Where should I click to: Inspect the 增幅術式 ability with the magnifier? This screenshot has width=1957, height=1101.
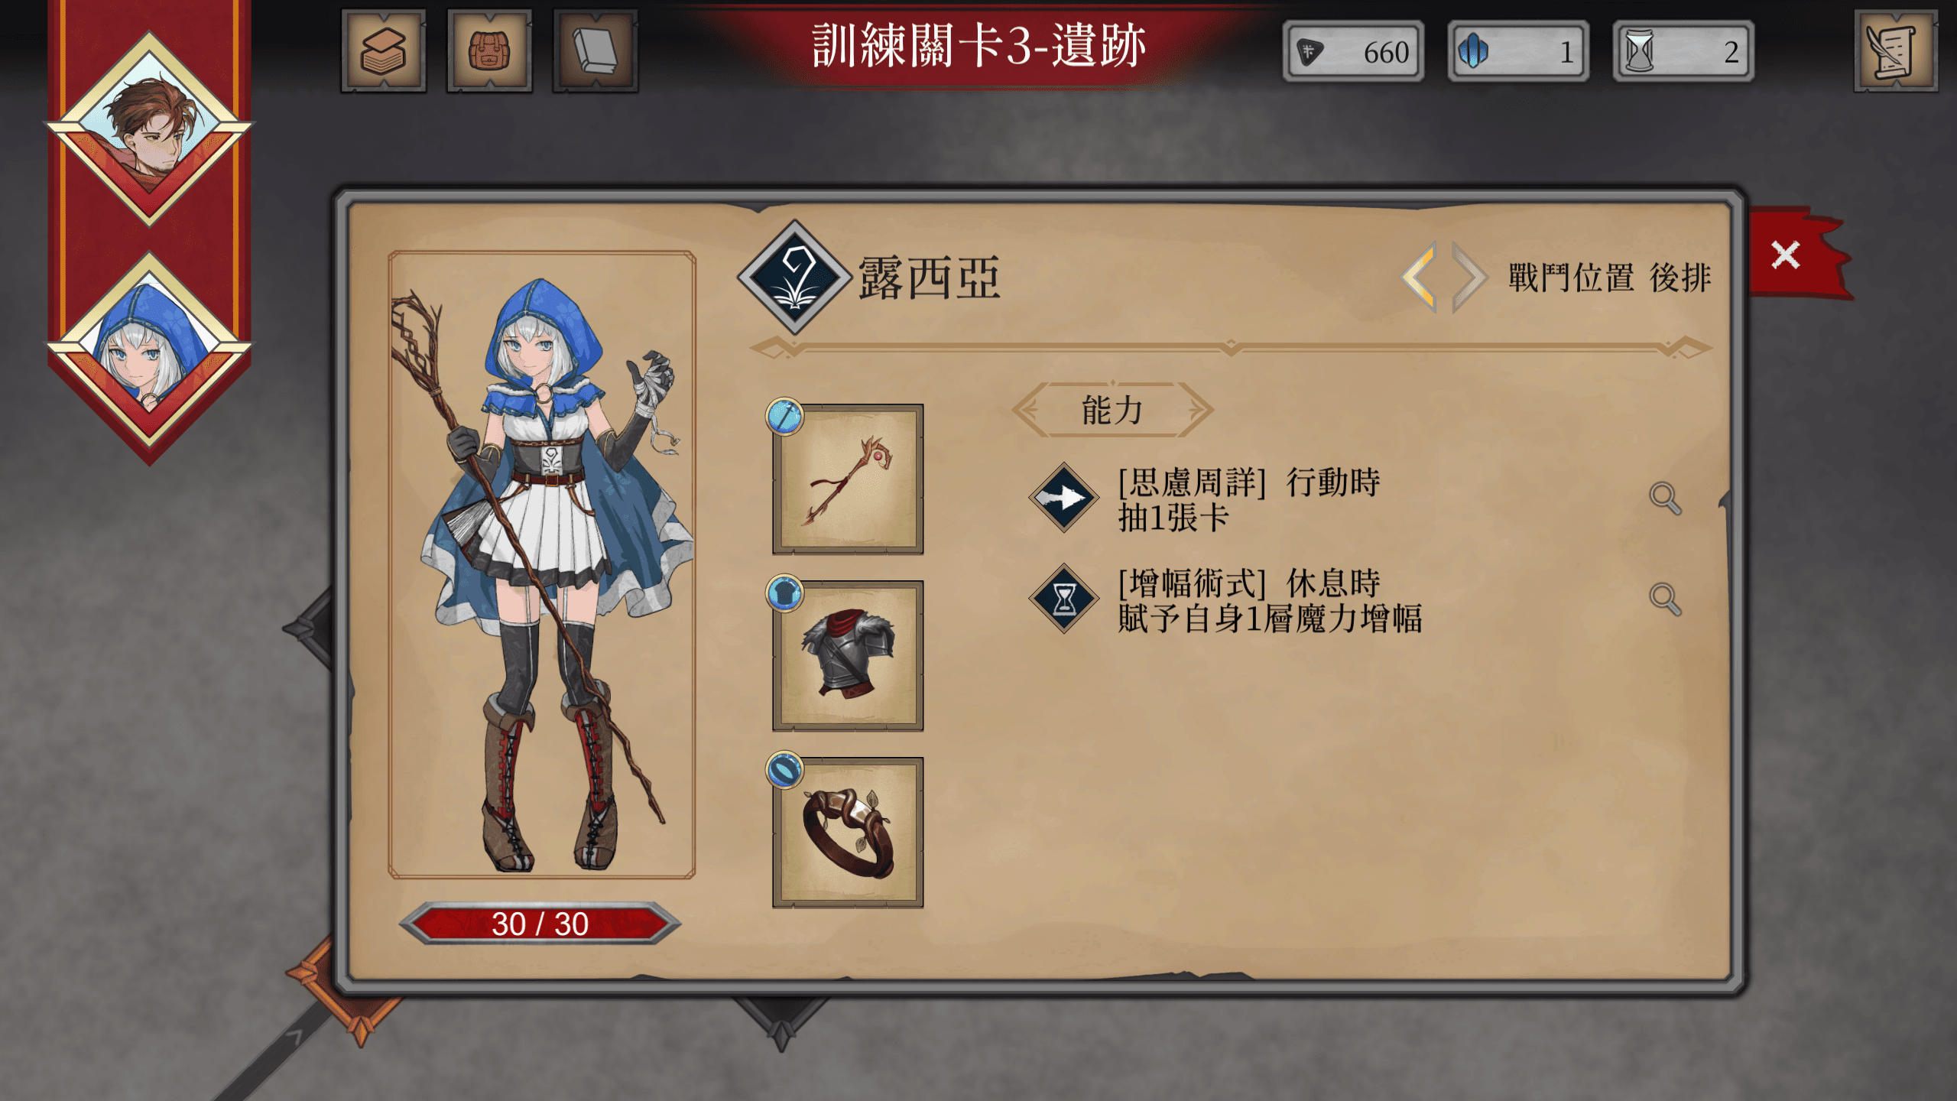[1664, 599]
